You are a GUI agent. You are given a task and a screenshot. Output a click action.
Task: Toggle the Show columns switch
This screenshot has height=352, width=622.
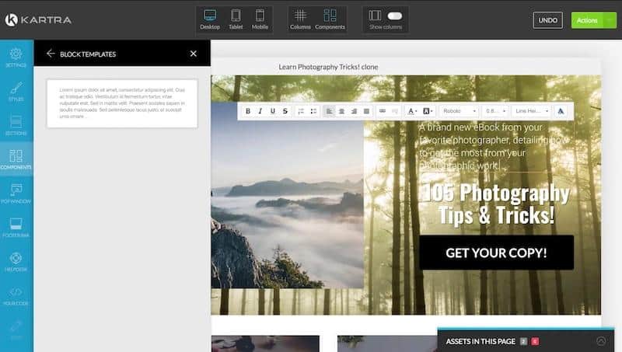pyautogui.click(x=395, y=15)
